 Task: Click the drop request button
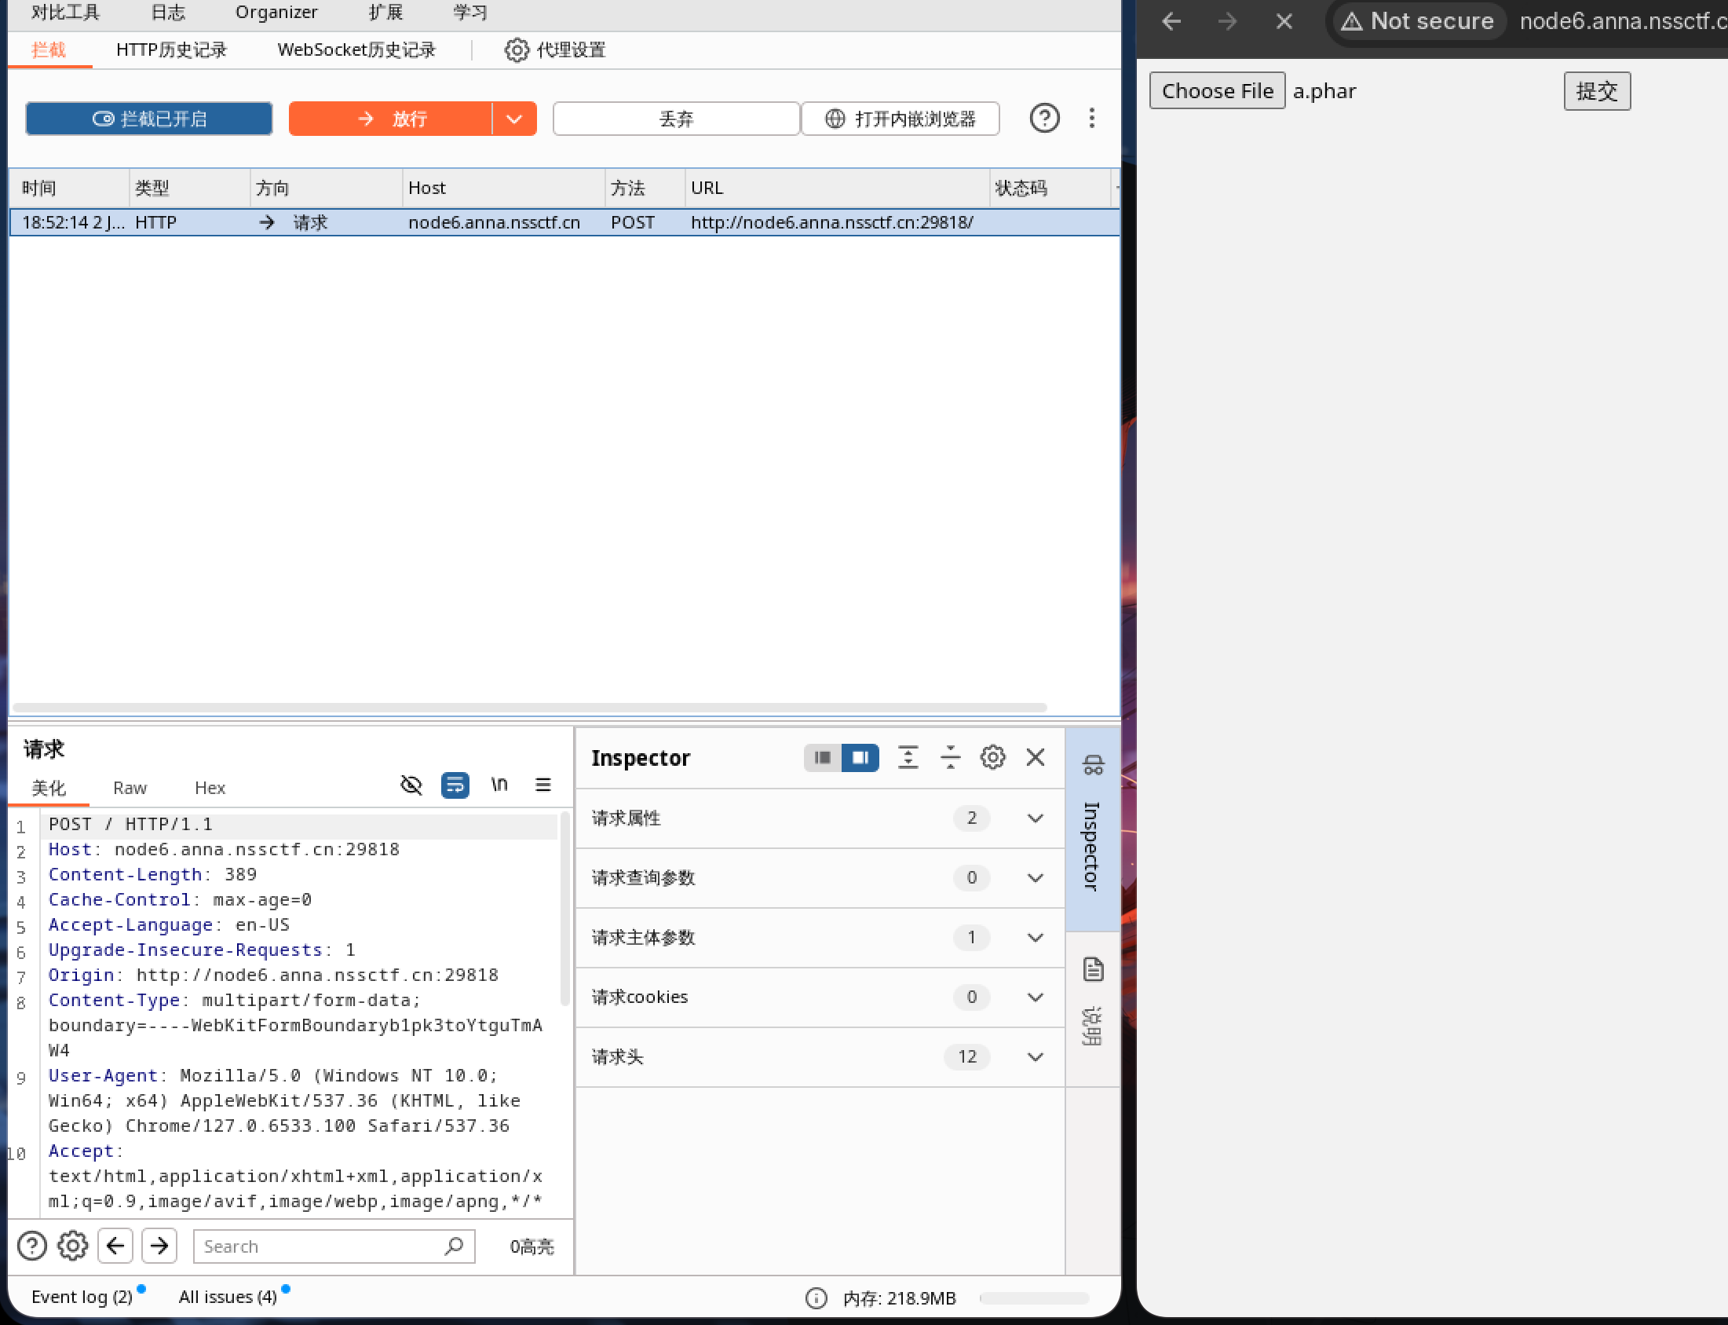[x=676, y=119]
